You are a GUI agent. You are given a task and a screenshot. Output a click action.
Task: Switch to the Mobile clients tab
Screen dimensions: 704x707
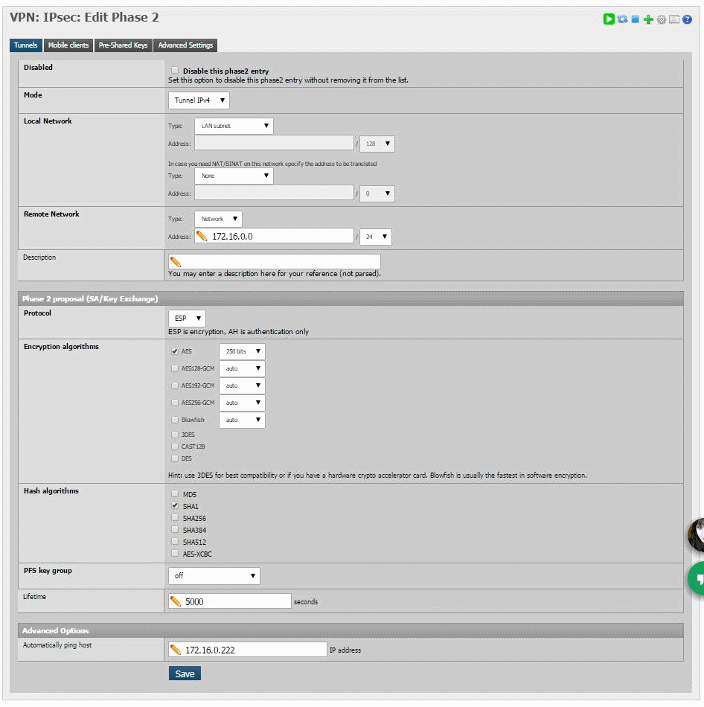point(68,45)
